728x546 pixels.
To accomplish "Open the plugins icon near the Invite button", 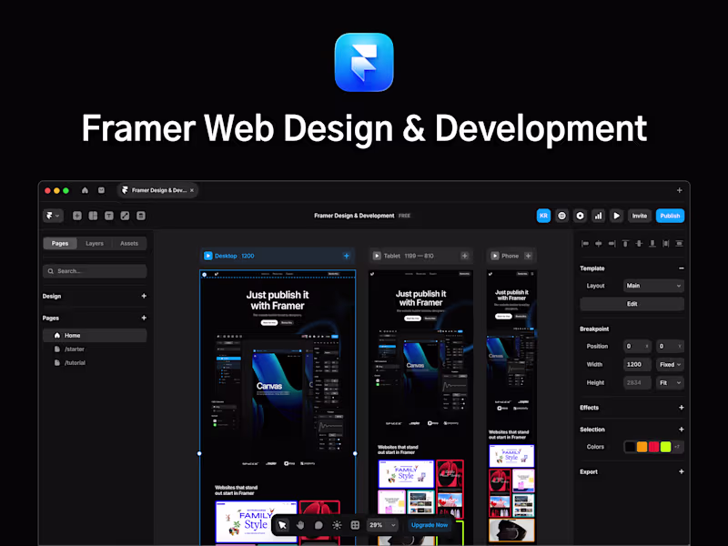I will [x=562, y=216].
